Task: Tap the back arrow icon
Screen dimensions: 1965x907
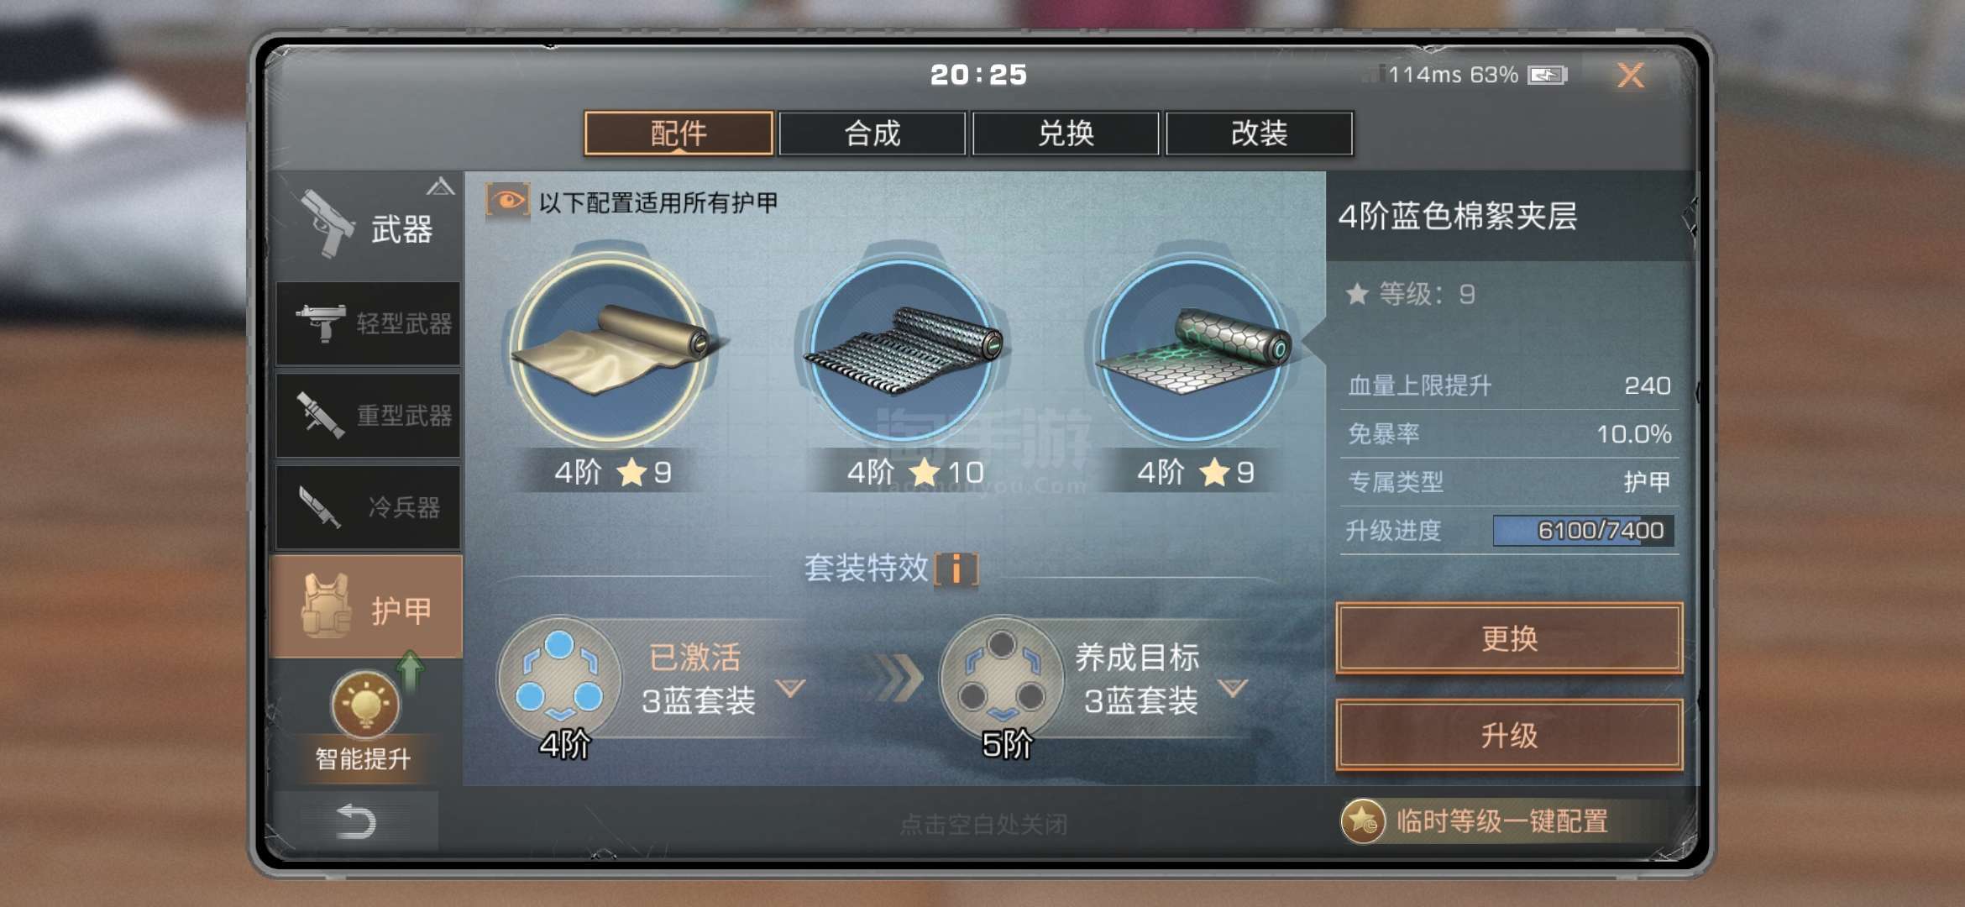Action: [355, 821]
